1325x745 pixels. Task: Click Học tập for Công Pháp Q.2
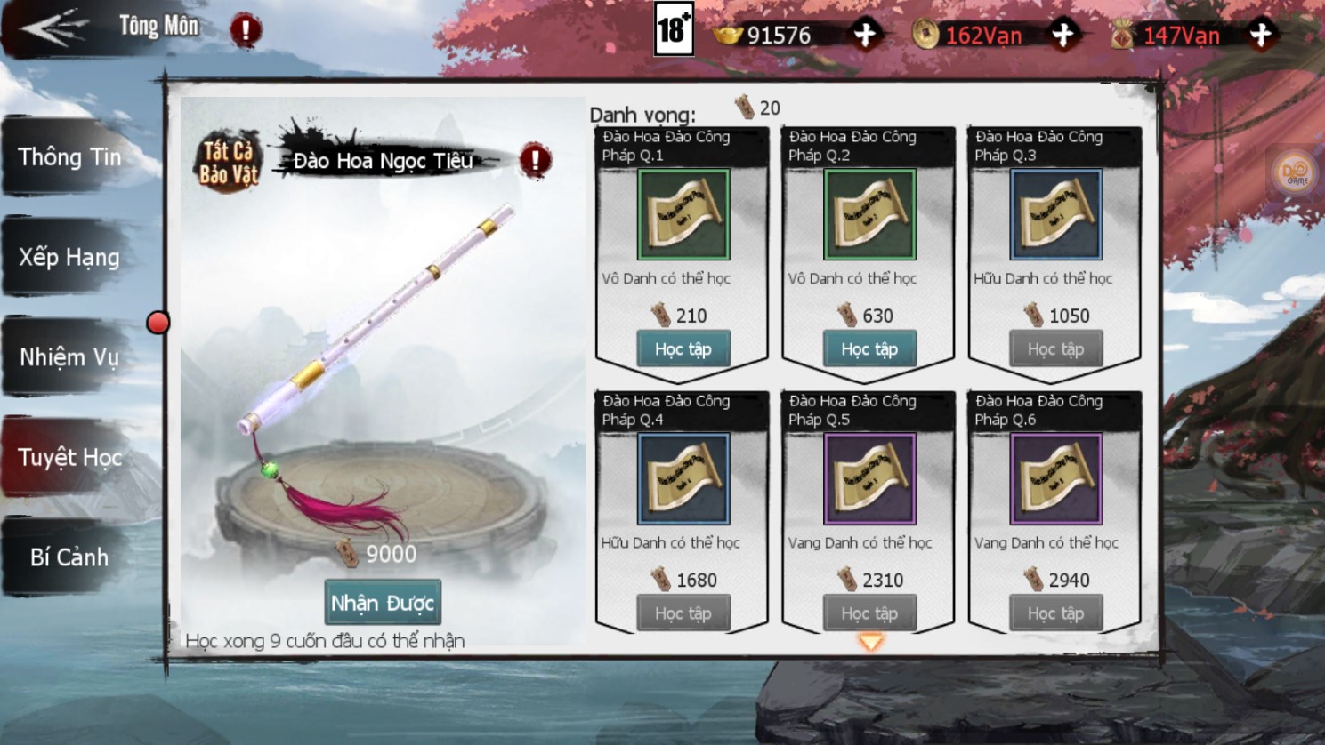coord(869,348)
